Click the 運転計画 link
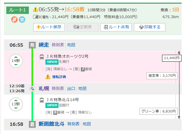184x134 pixels. click(x=59, y=77)
